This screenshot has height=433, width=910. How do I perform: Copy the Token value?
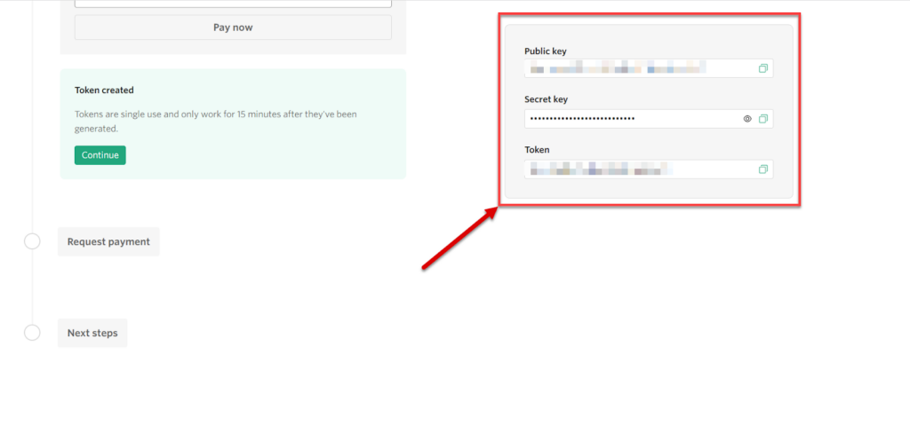762,169
